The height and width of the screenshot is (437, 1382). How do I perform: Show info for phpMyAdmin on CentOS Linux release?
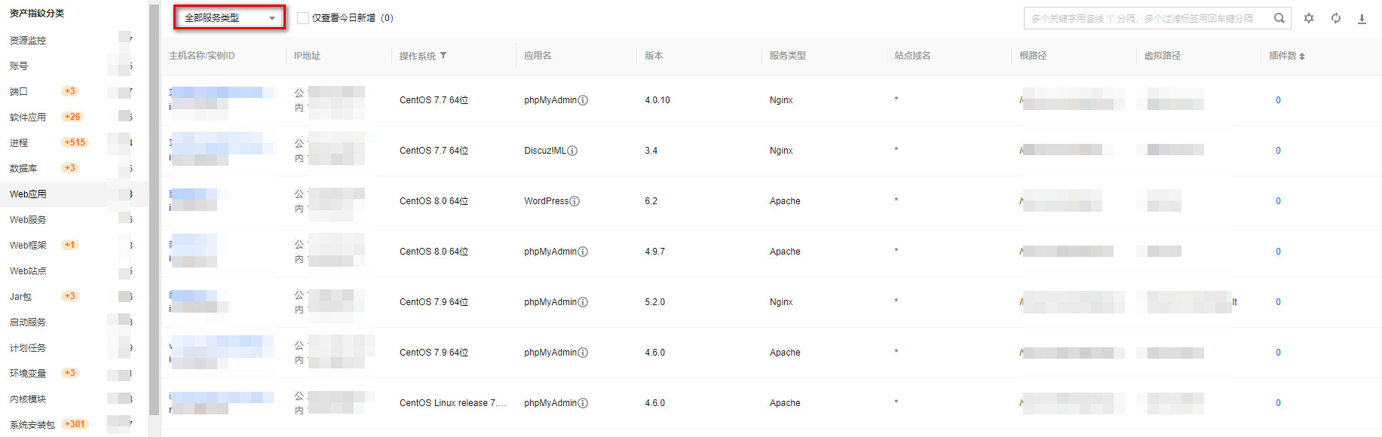pos(583,403)
